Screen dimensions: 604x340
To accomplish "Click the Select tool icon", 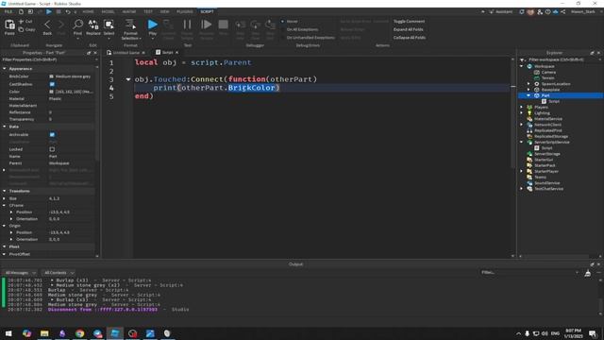I will point(109,25).
